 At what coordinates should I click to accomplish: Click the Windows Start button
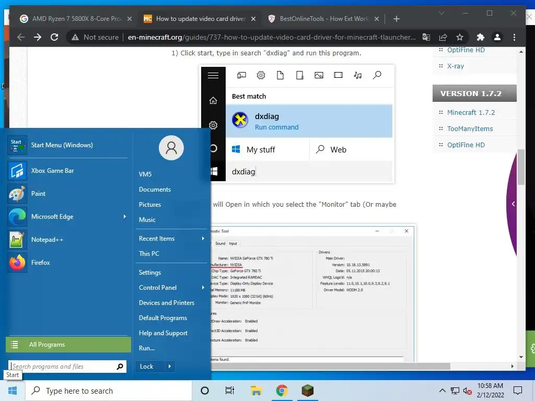[13, 391]
